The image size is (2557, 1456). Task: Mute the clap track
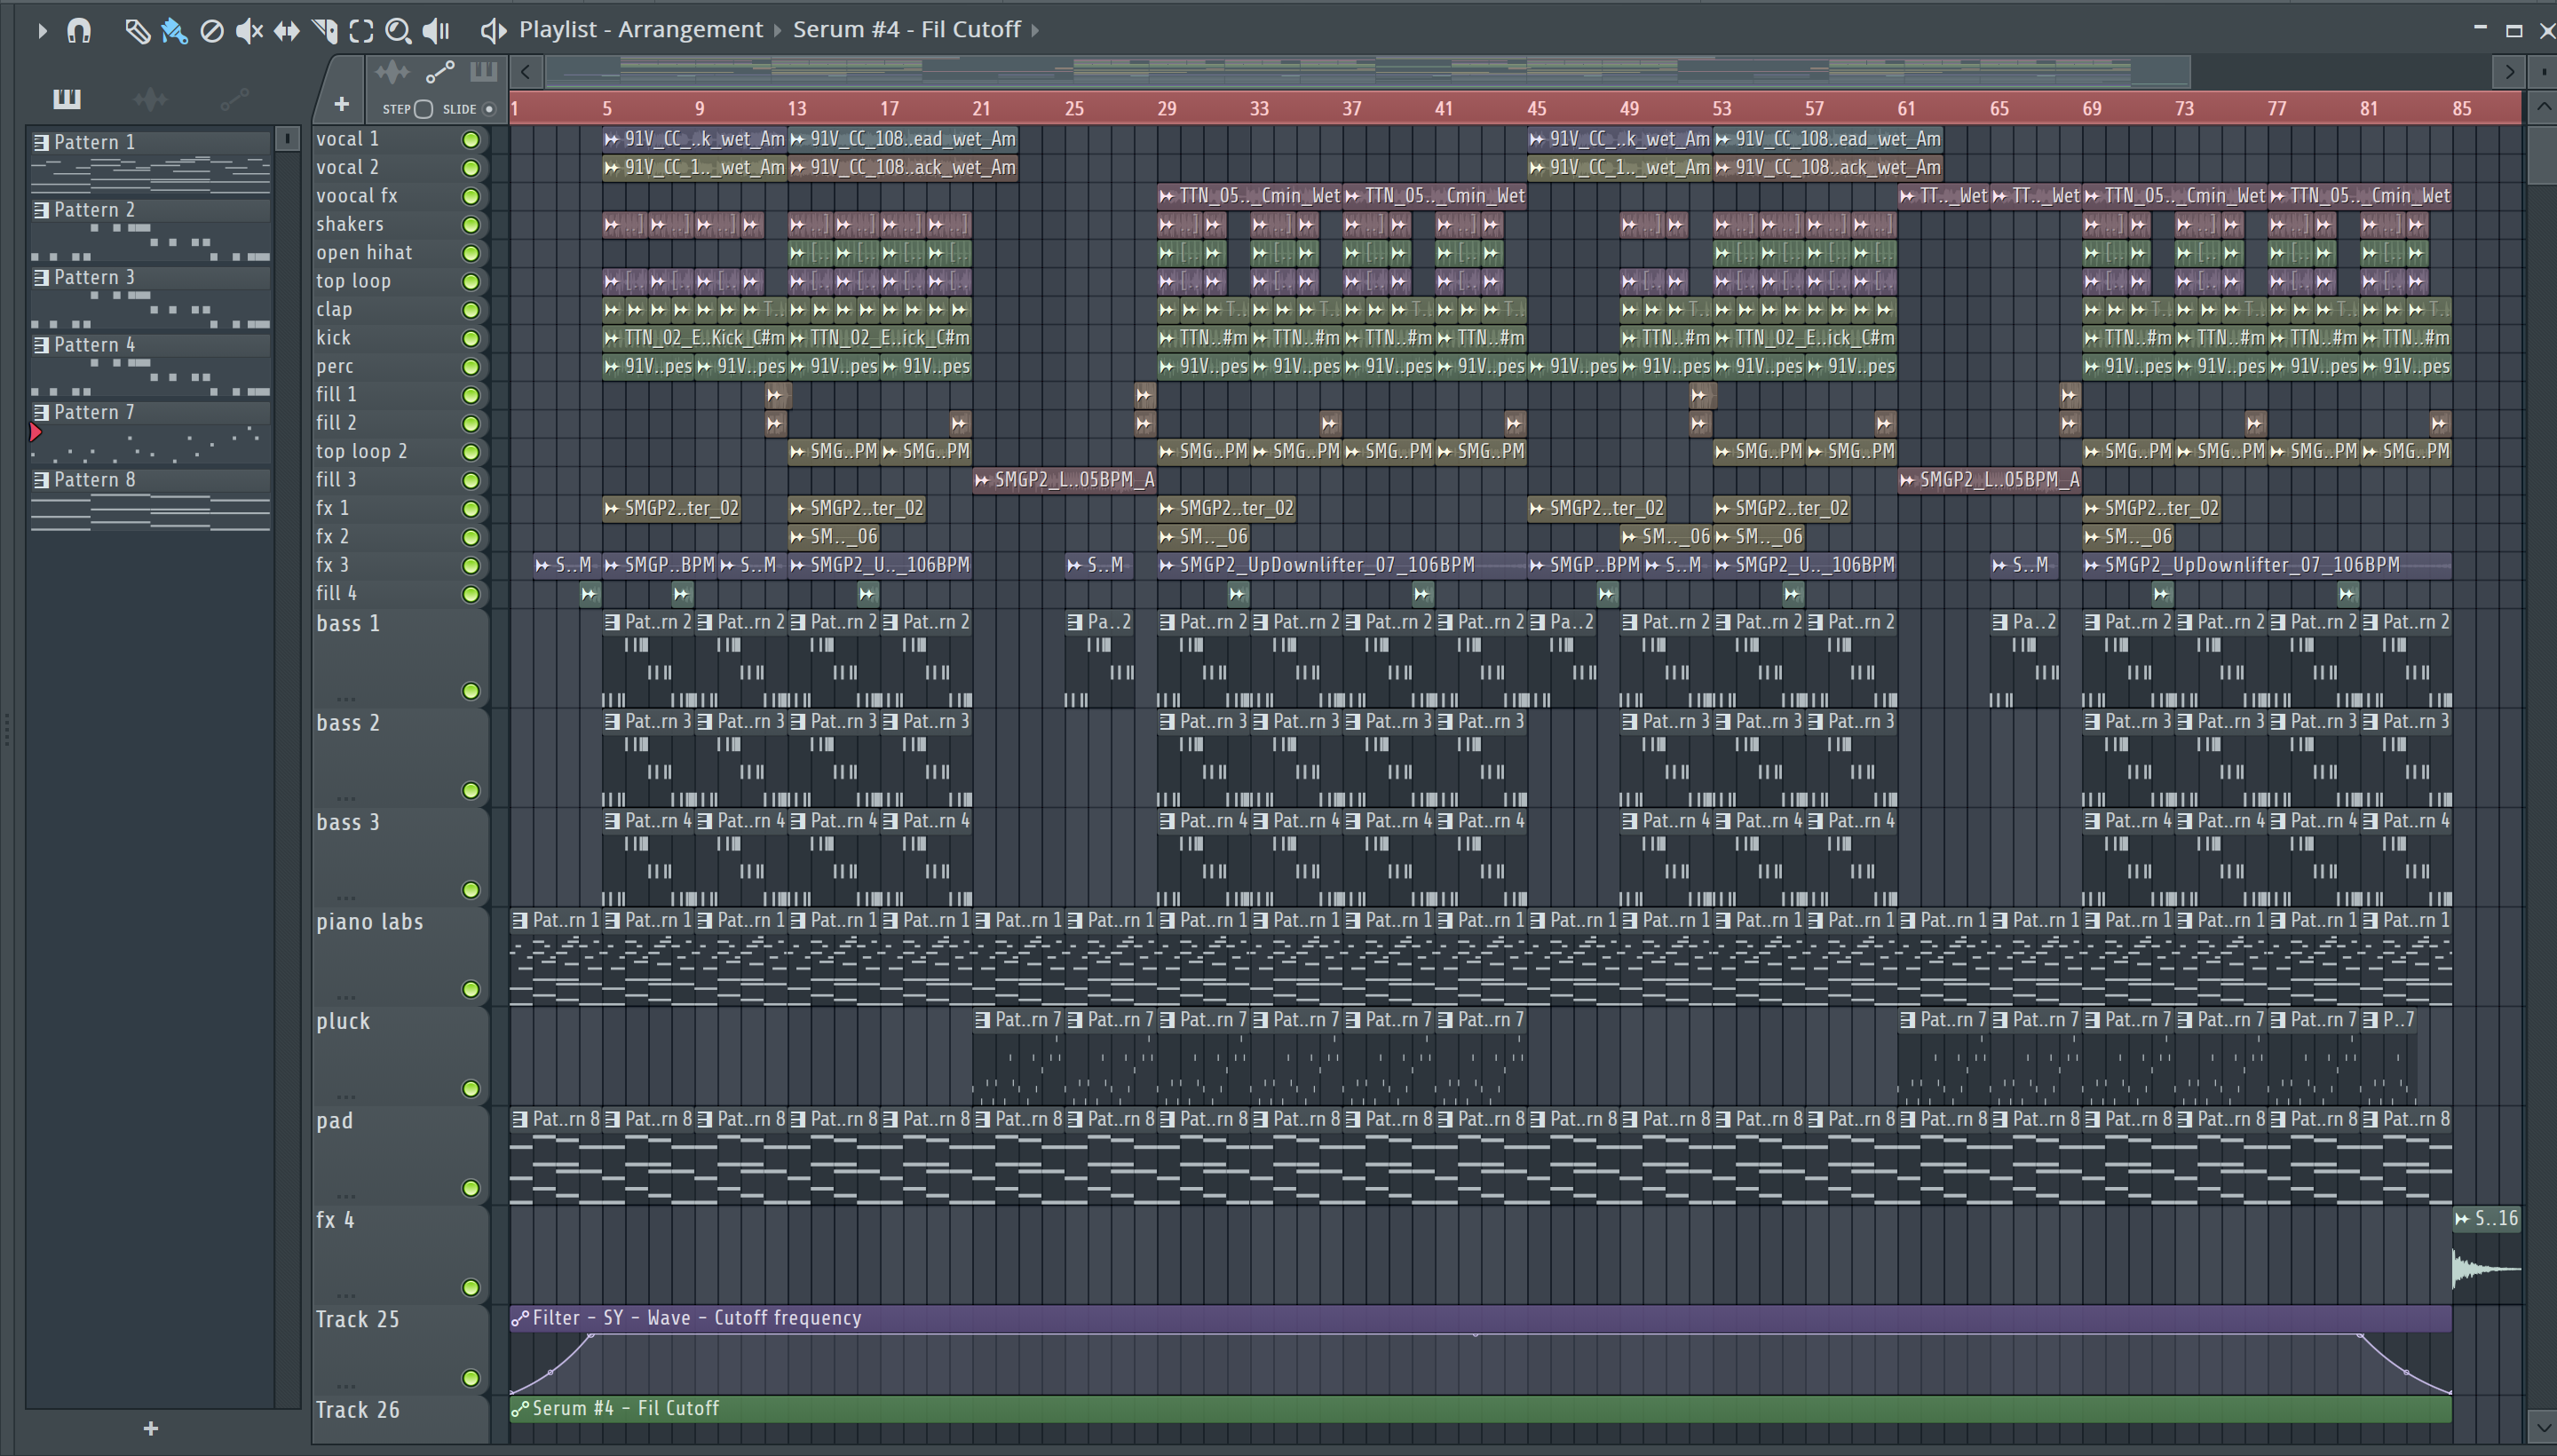470,310
